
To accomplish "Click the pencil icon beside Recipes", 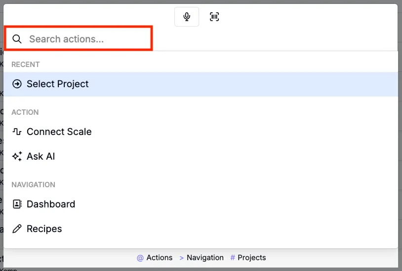I will tap(17, 229).
